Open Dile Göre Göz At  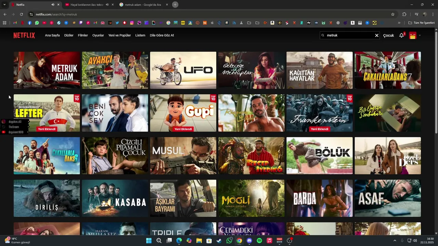pyautogui.click(x=162, y=35)
